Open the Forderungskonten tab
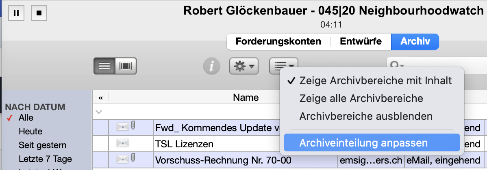 [278, 41]
